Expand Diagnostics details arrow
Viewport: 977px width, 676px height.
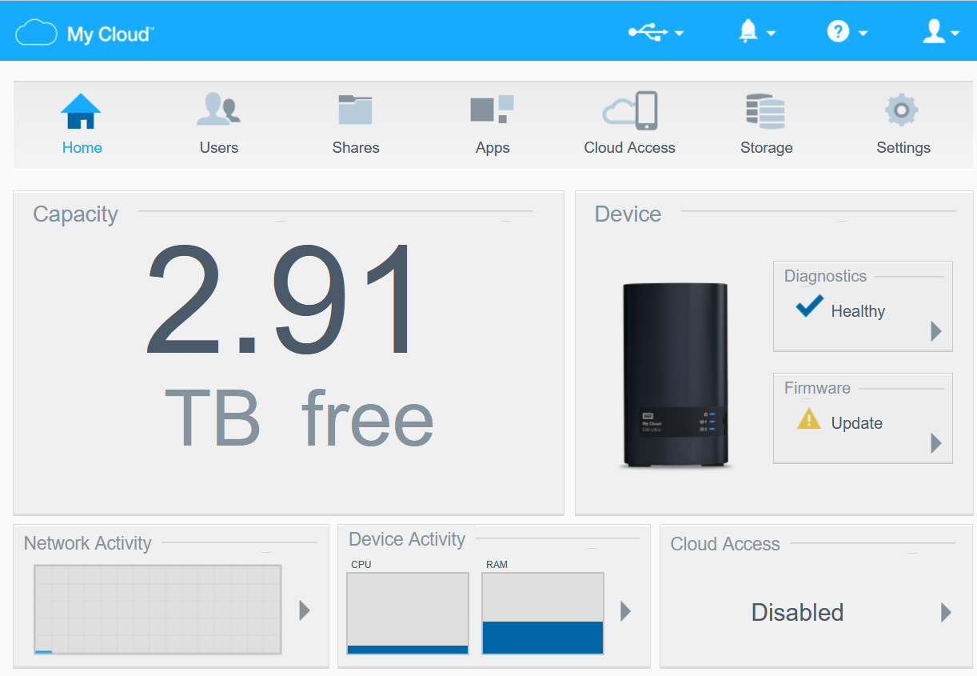[936, 331]
